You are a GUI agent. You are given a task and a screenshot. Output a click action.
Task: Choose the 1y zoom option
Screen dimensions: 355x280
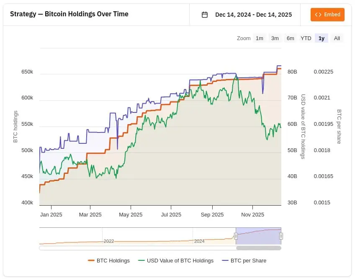(x=322, y=38)
